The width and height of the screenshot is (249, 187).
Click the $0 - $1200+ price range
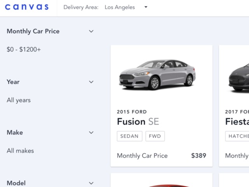[24, 49]
